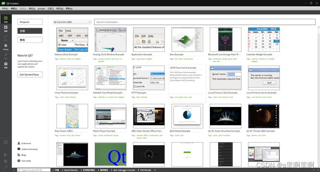Screen dimensions: 320x172
Task: Open the 1 问题 issues pane
Action: tap(56, 170)
